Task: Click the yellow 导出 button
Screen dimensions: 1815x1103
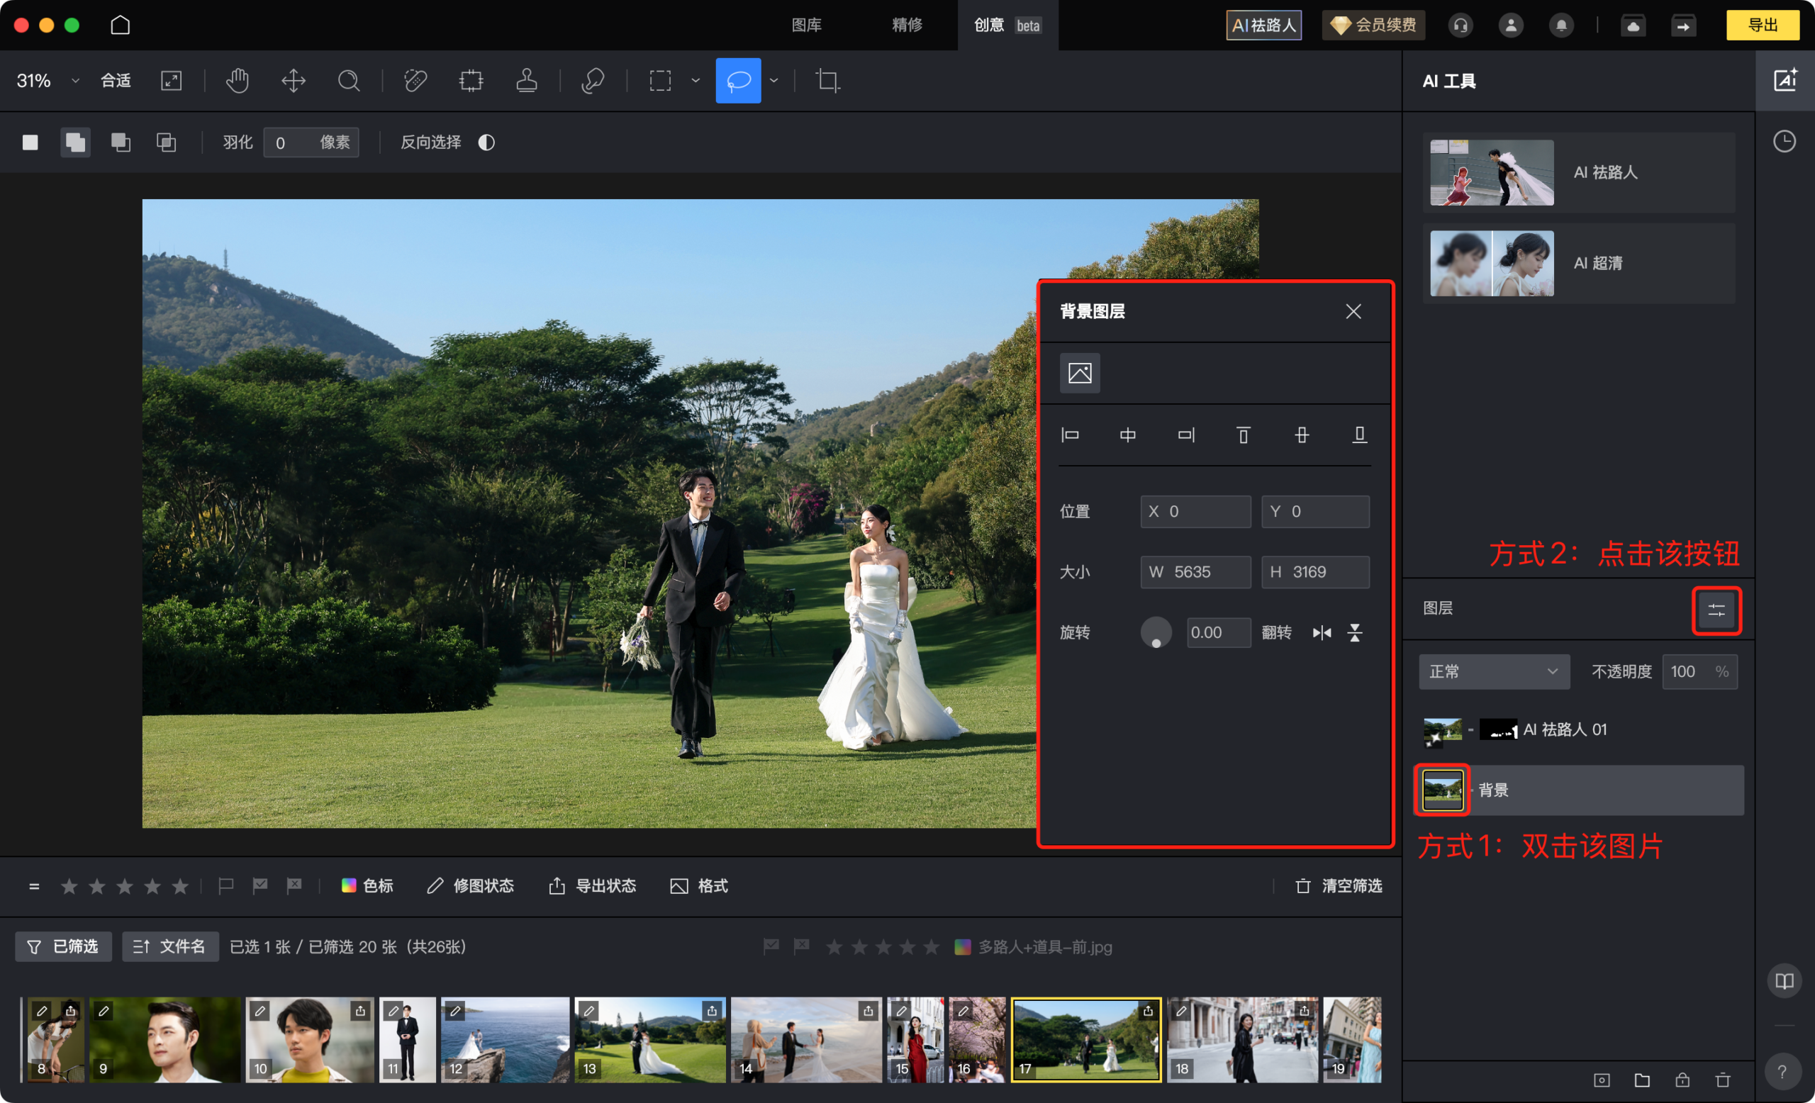Action: (1762, 25)
